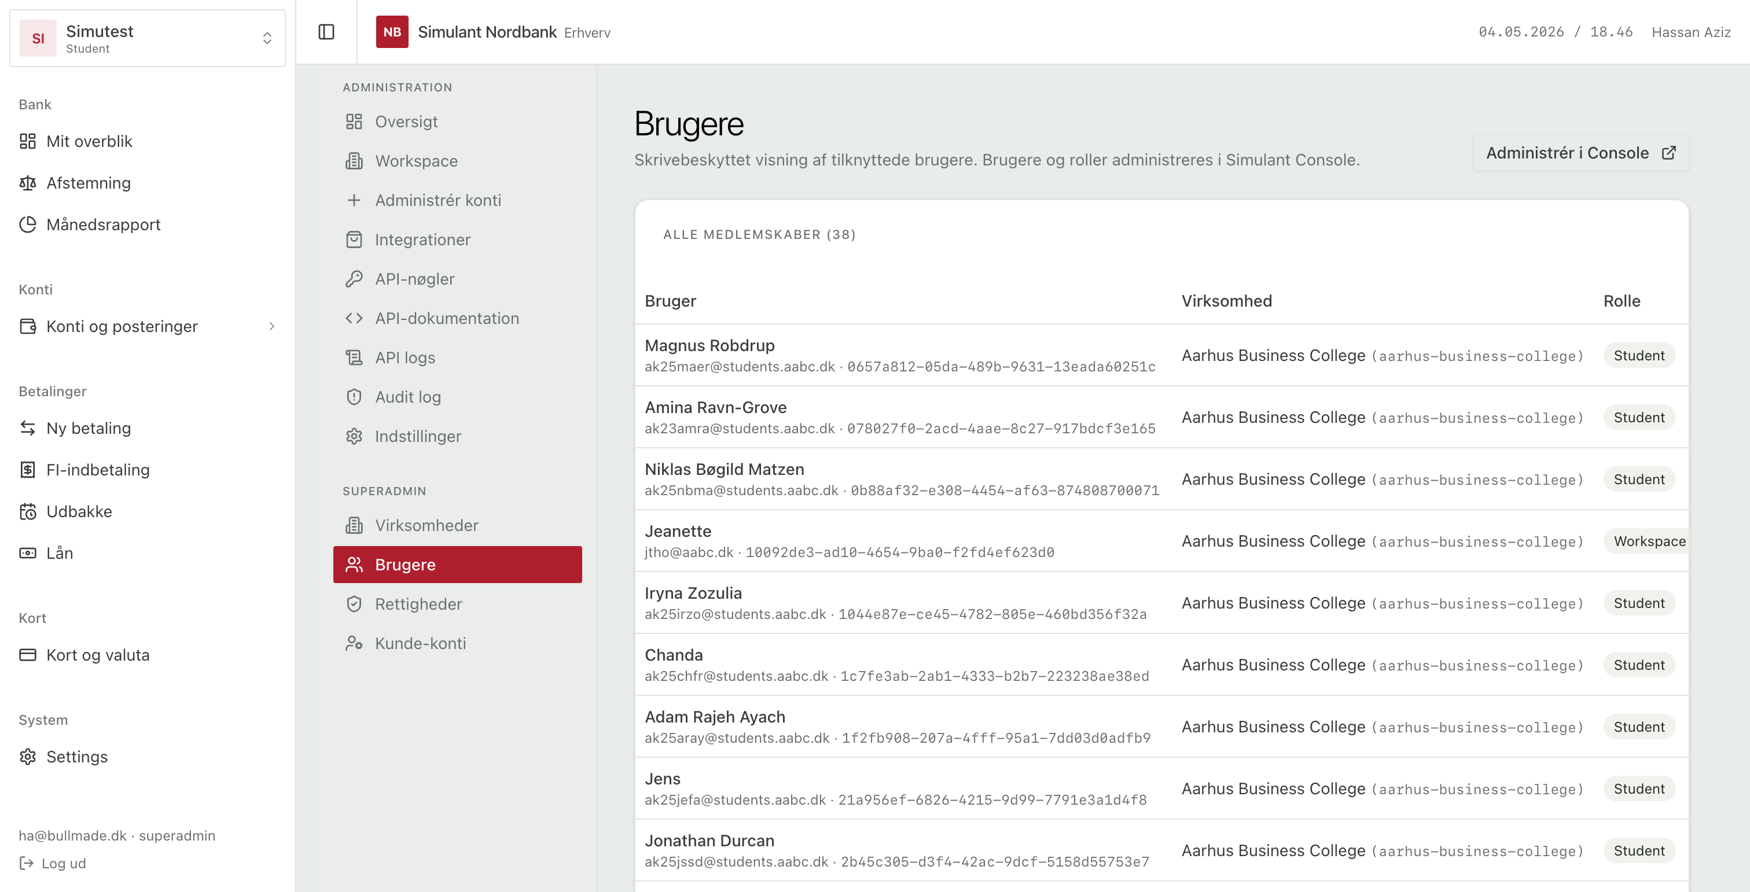Viewport: 1750px width, 892px height.
Task: Click the Log ud exit icon
Action: coord(27,864)
